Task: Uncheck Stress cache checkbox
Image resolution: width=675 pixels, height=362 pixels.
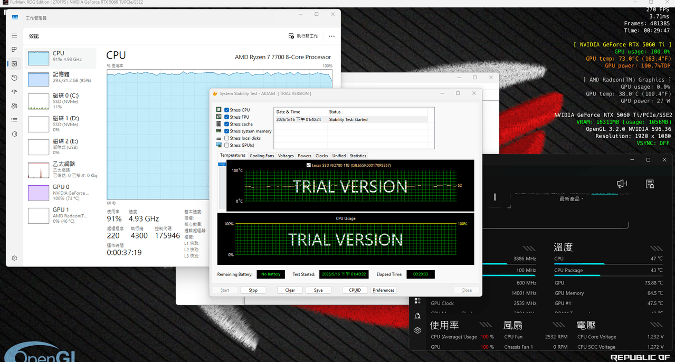Action: (x=227, y=124)
